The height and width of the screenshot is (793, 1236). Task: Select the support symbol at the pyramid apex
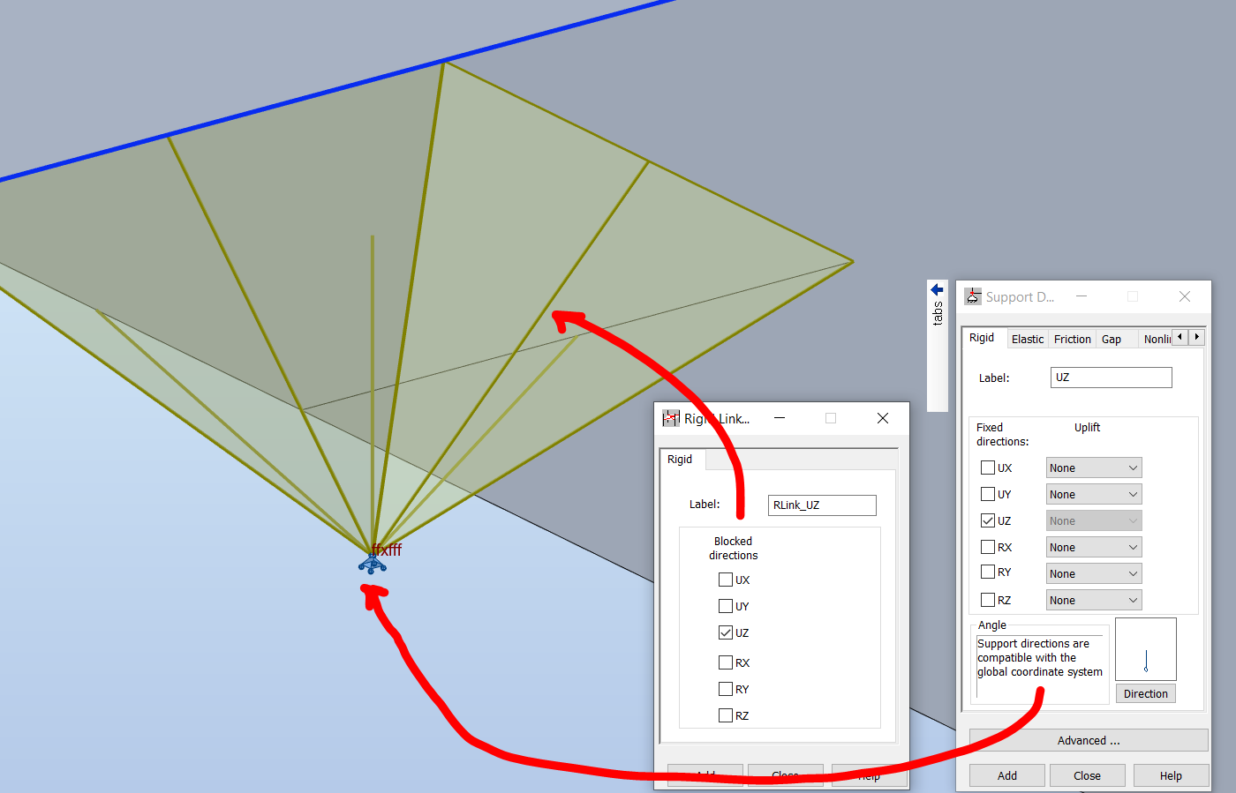[372, 562]
